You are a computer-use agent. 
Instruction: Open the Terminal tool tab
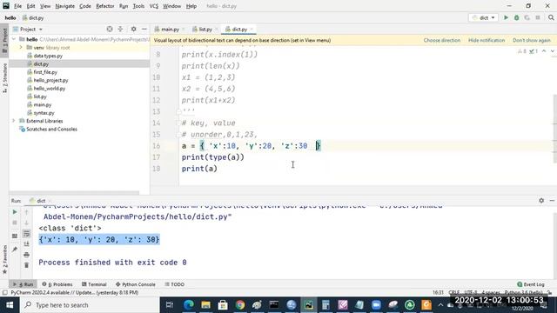coord(94,284)
